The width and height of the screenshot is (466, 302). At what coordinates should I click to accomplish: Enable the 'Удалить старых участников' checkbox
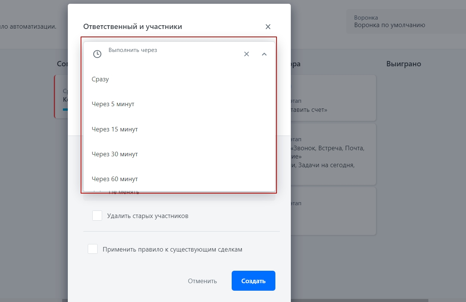97,216
